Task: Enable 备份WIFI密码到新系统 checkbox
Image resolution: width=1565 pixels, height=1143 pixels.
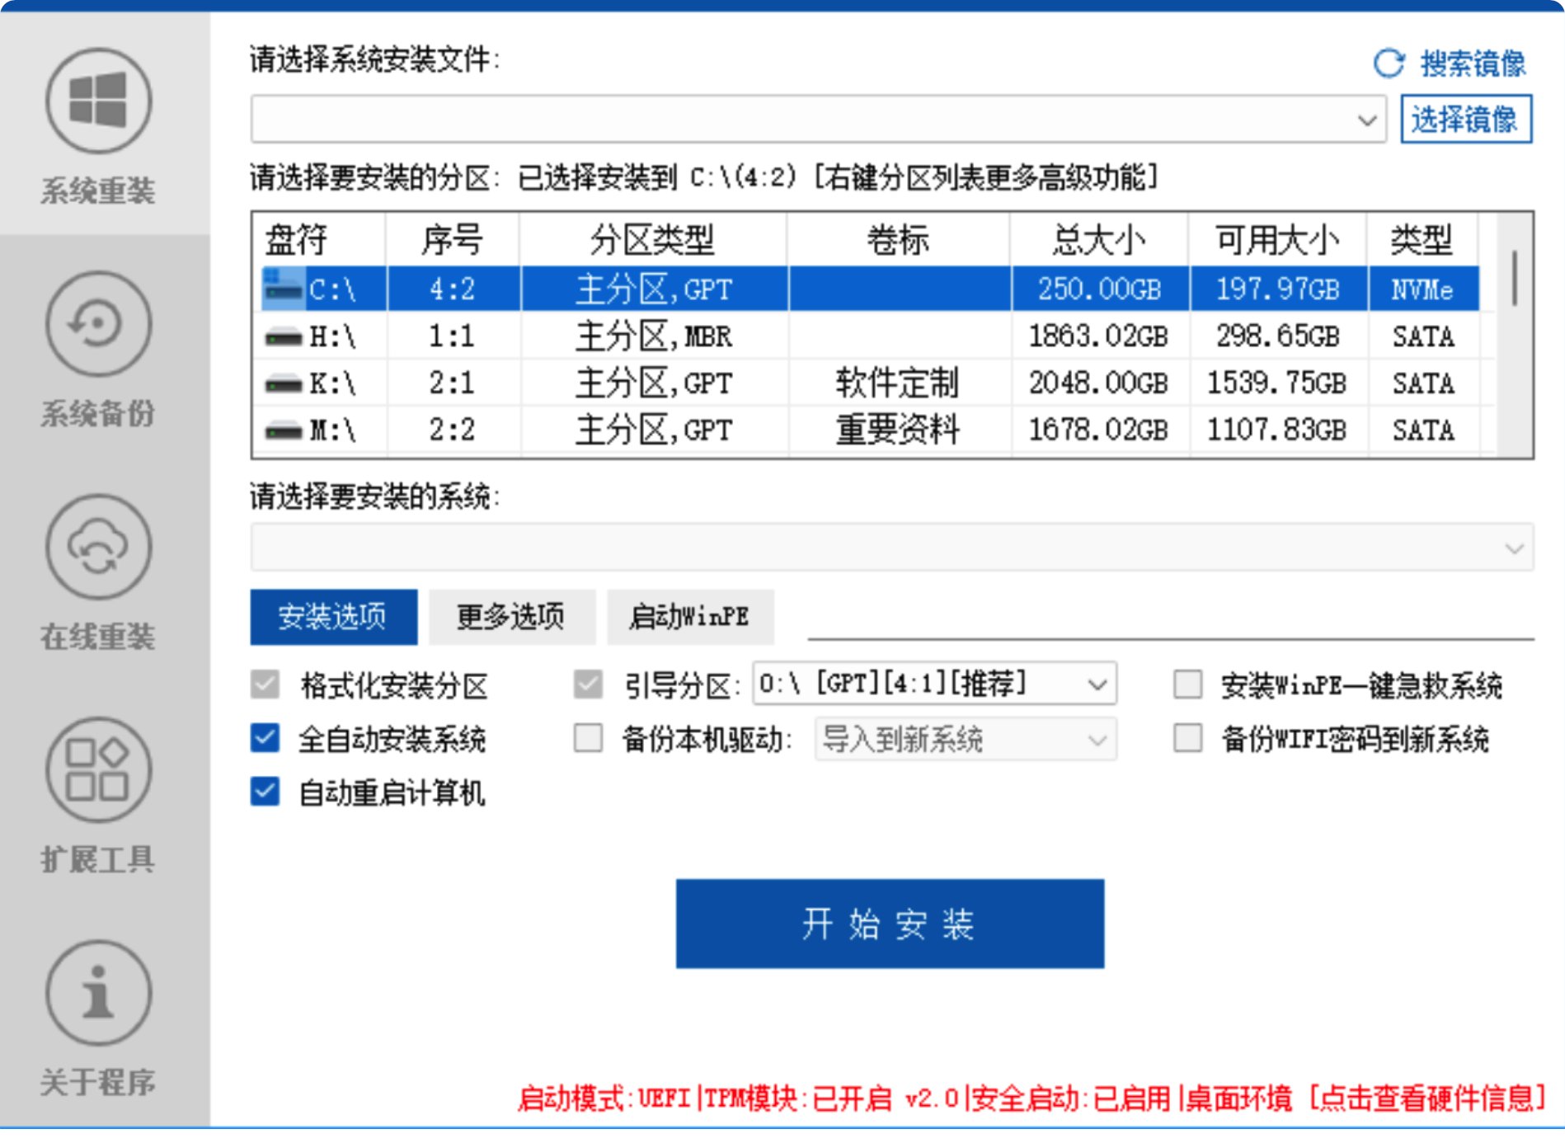Action: (1187, 738)
